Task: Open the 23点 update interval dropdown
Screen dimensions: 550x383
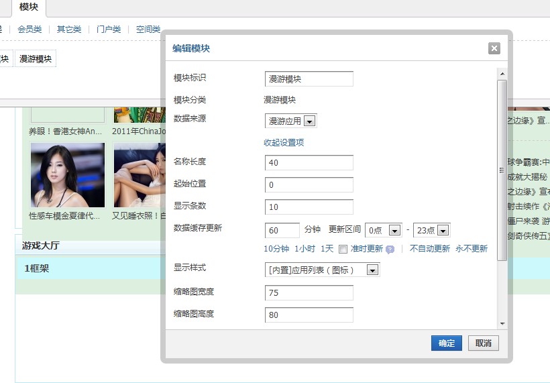Action: coord(432,230)
